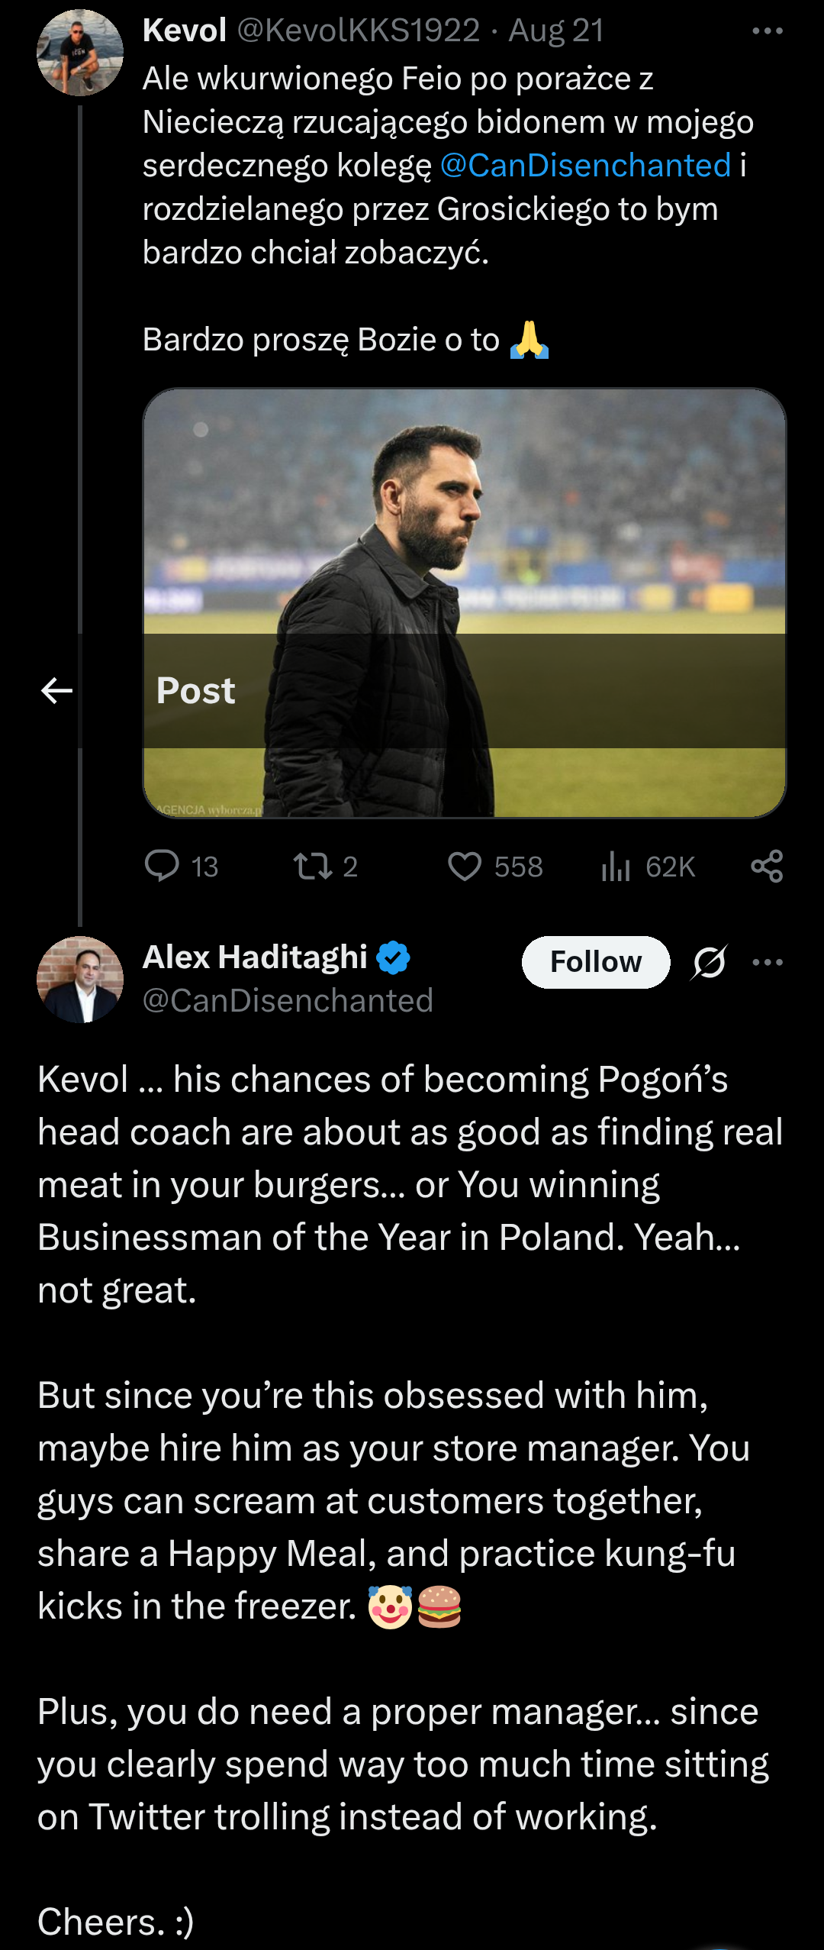Tap the back arrow icon

[x=56, y=691]
